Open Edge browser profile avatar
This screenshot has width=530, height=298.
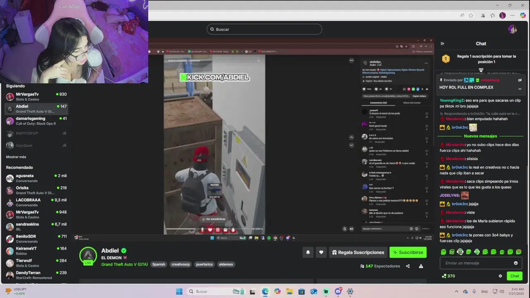click(x=502, y=15)
